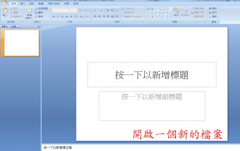Select the Left Brace shape
The height and width of the screenshot is (151, 240).
[163, 16]
